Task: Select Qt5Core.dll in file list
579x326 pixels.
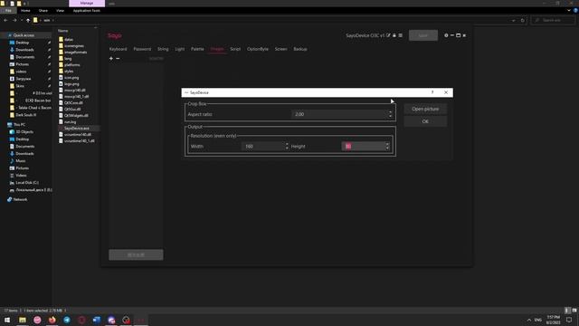Action: (73, 102)
